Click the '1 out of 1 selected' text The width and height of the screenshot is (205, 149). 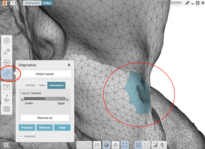[31, 93]
